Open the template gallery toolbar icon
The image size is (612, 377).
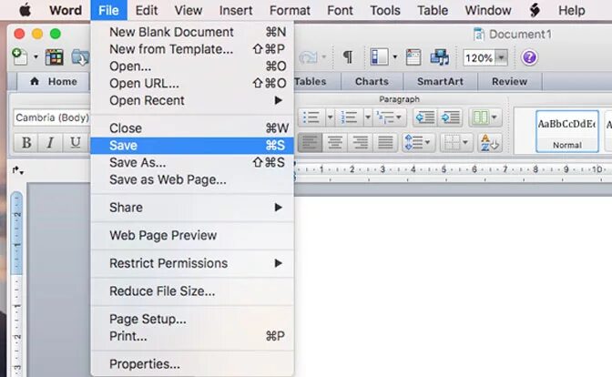(x=55, y=57)
